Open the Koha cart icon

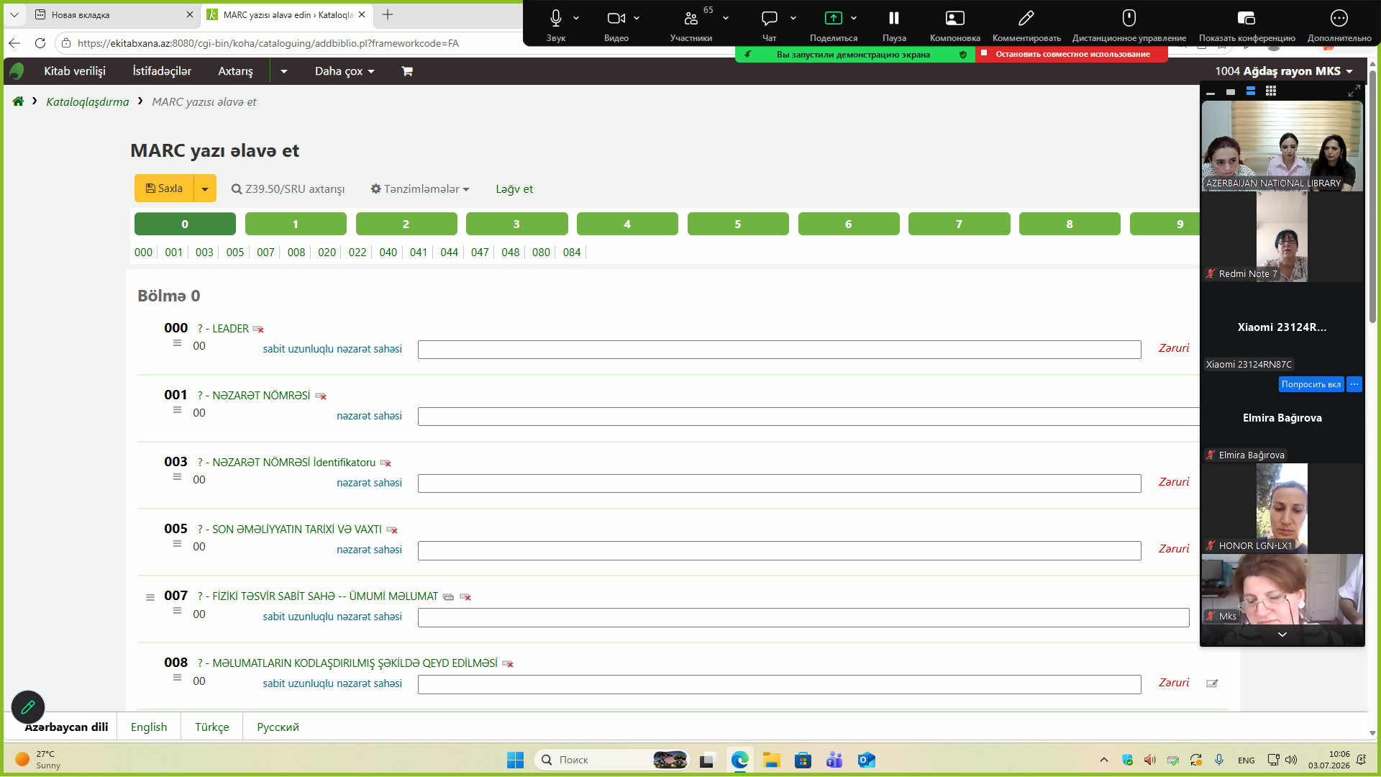tap(407, 71)
